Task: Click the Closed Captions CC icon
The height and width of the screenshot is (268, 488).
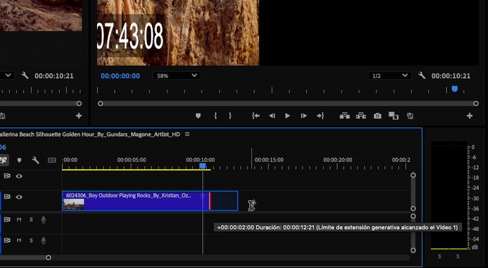Action: tap(52, 160)
